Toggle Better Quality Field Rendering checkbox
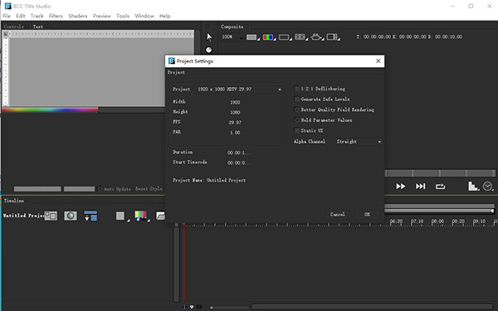Screen dimensions: 498x311 pos(297,109)
